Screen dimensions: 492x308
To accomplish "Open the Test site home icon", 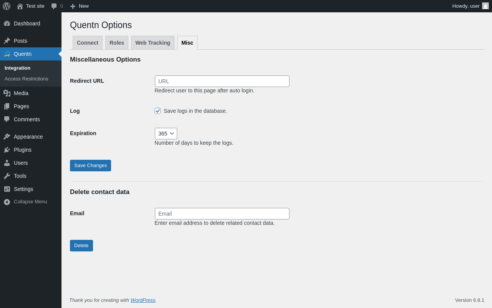I will pyautogui.click(x=20, y=6).
